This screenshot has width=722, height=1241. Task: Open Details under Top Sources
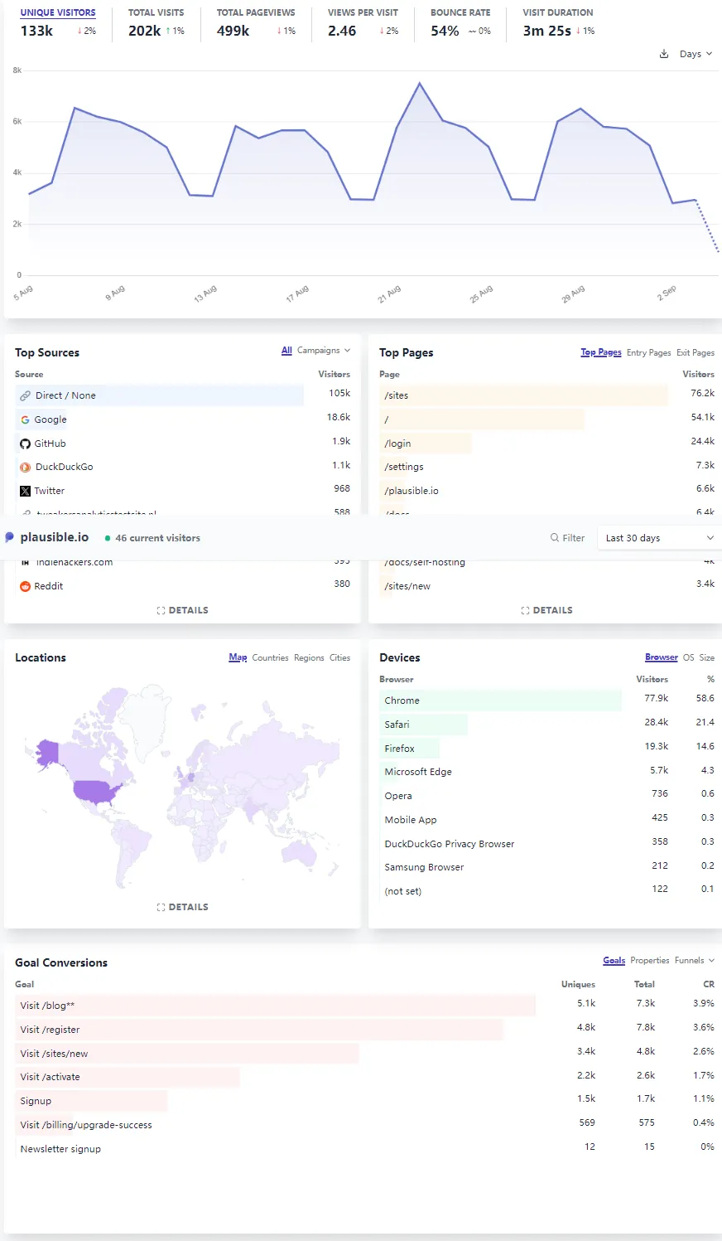pyautogui.click(x=183, y=610)
